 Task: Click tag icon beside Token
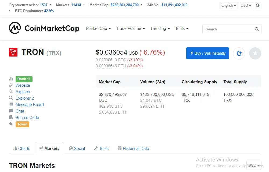(11, 124)
